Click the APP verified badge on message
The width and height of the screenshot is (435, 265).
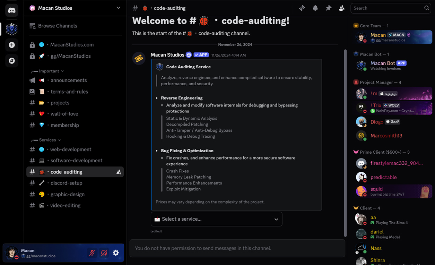coord(201,55)
